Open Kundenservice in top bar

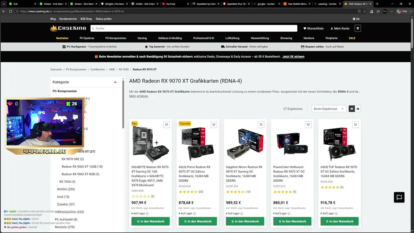pos(68,19)
